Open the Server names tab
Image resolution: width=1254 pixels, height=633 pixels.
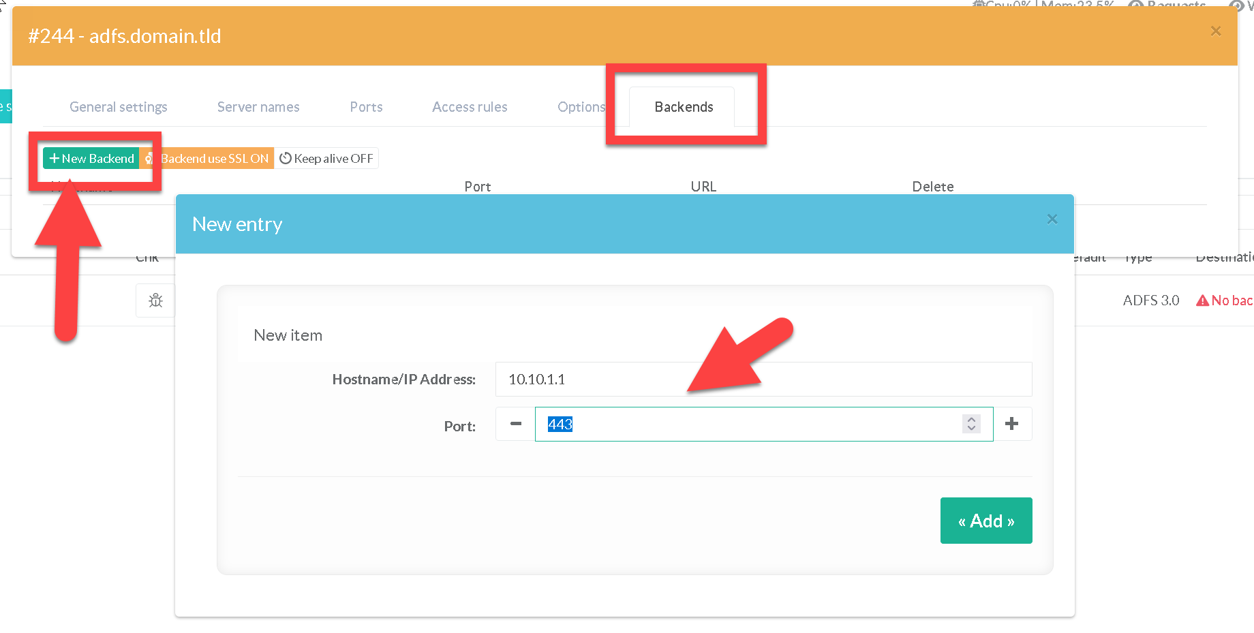(x=258, y=107)
